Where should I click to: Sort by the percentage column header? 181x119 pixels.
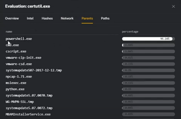130,32
